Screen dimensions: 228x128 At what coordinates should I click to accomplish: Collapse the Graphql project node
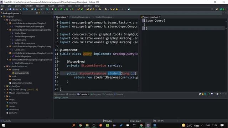[x=2, y=17]
